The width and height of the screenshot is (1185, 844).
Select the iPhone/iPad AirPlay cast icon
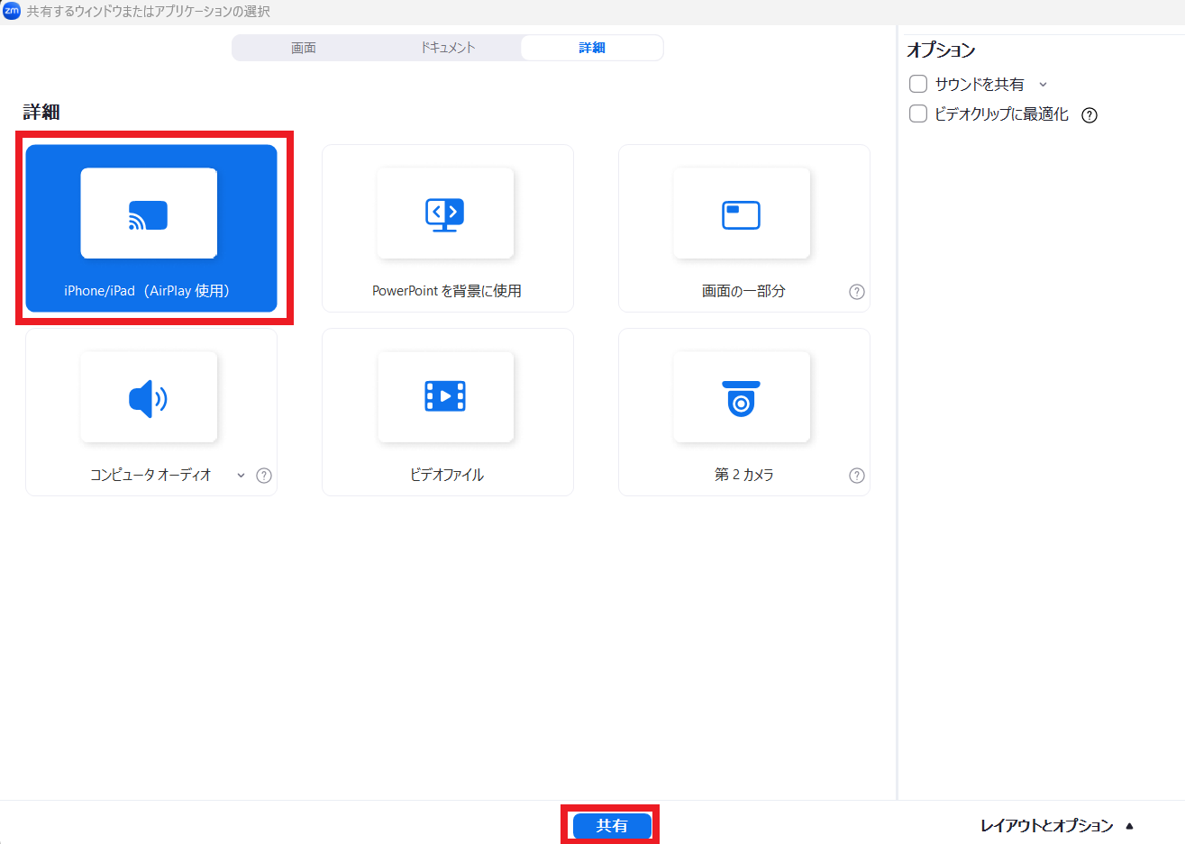(x=148, y=215)
